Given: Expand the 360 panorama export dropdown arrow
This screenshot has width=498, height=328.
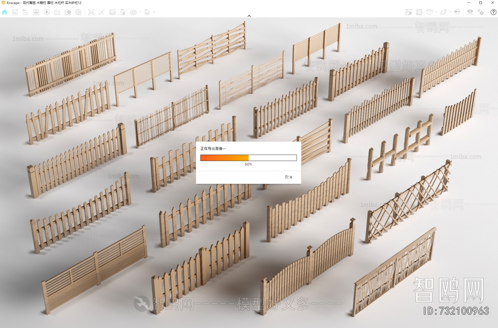Looking at the screenshot, I should click(140, 12).
